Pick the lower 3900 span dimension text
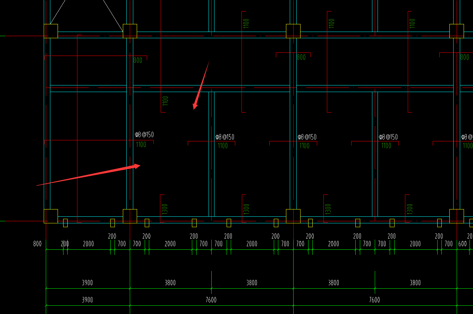Viewport: 473px width, 314px height. point(87,300)
